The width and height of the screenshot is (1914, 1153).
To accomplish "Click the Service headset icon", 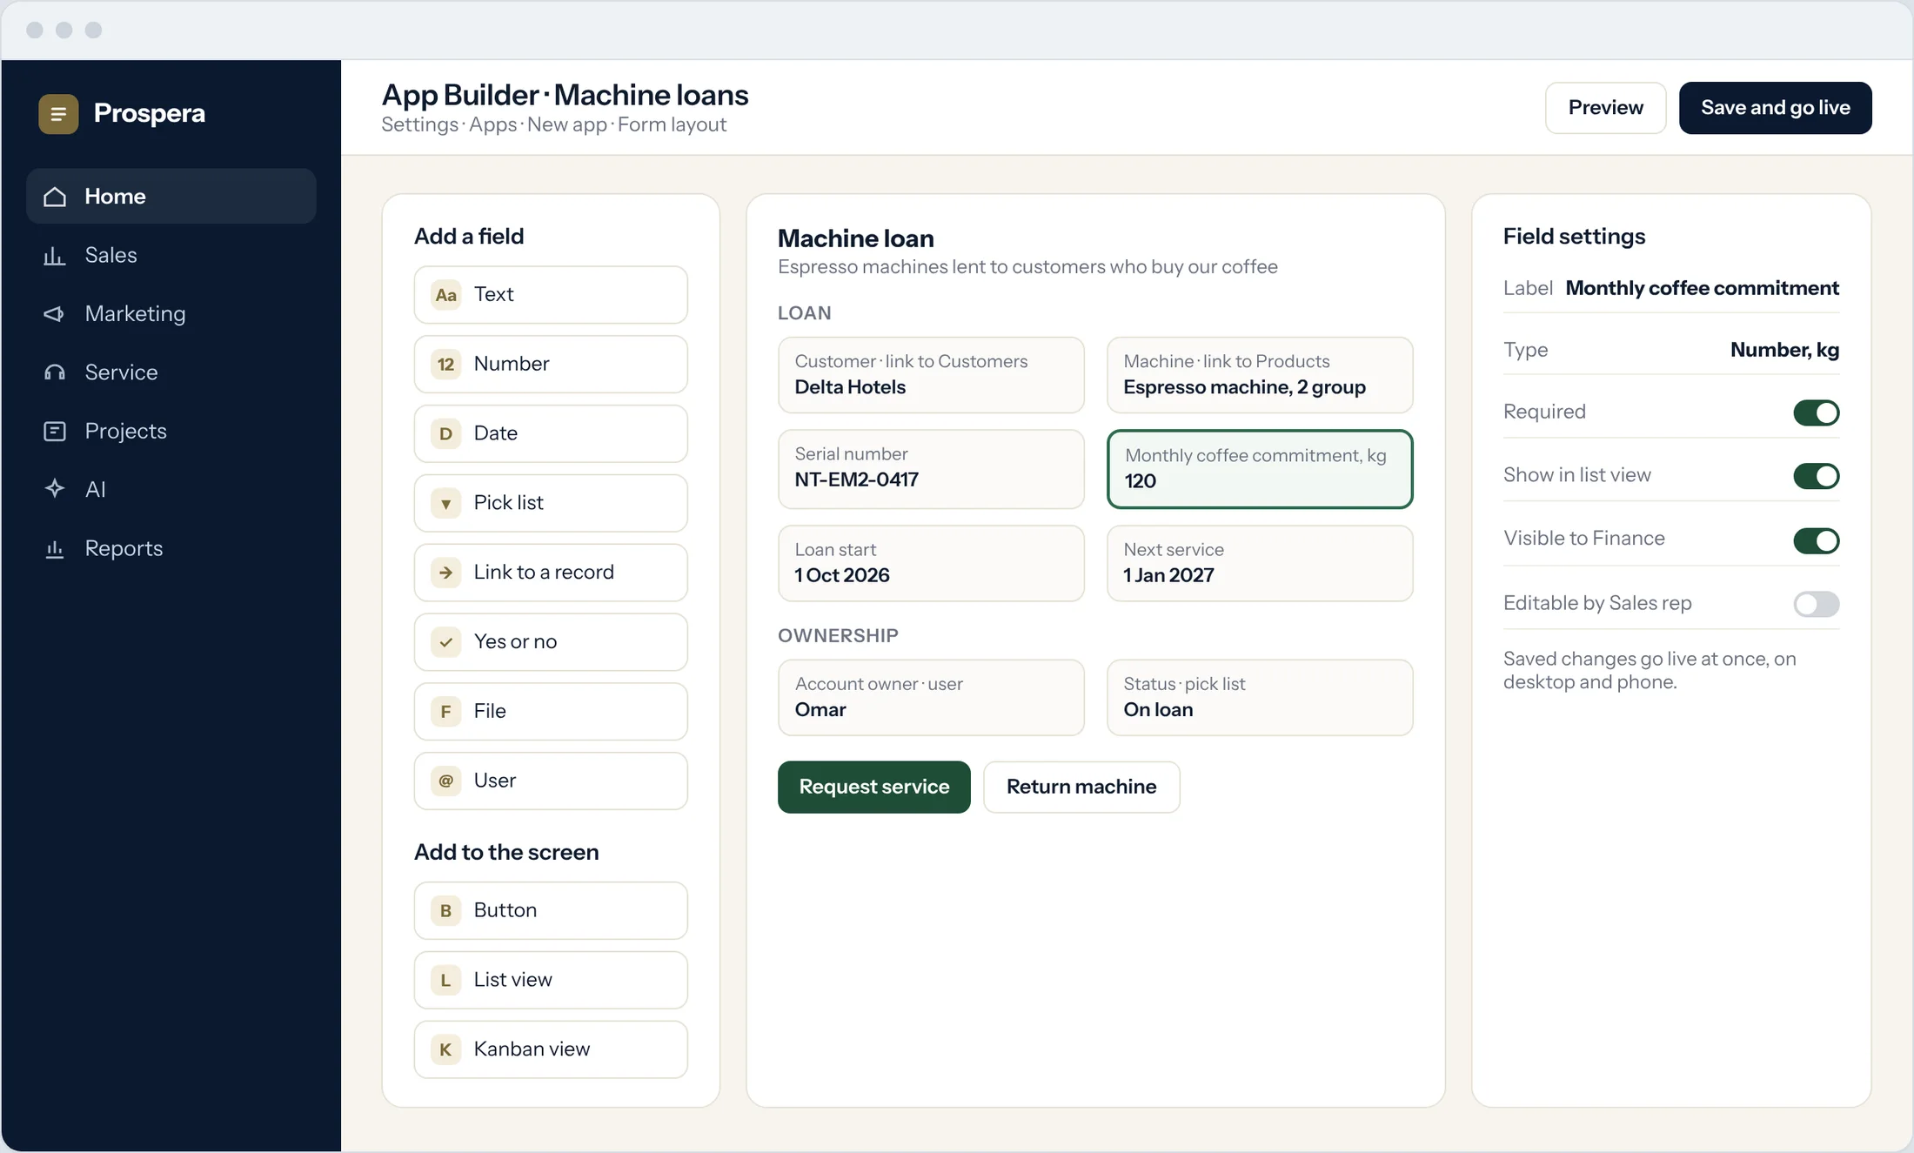I will click(55, 372).
